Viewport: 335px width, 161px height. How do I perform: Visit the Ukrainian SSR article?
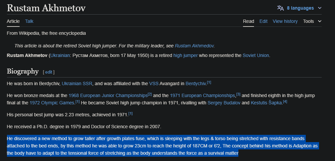coord(77,83)
